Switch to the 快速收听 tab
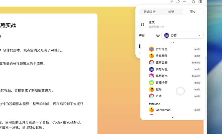This screenshot has width=222, height=134. (150, 12)
